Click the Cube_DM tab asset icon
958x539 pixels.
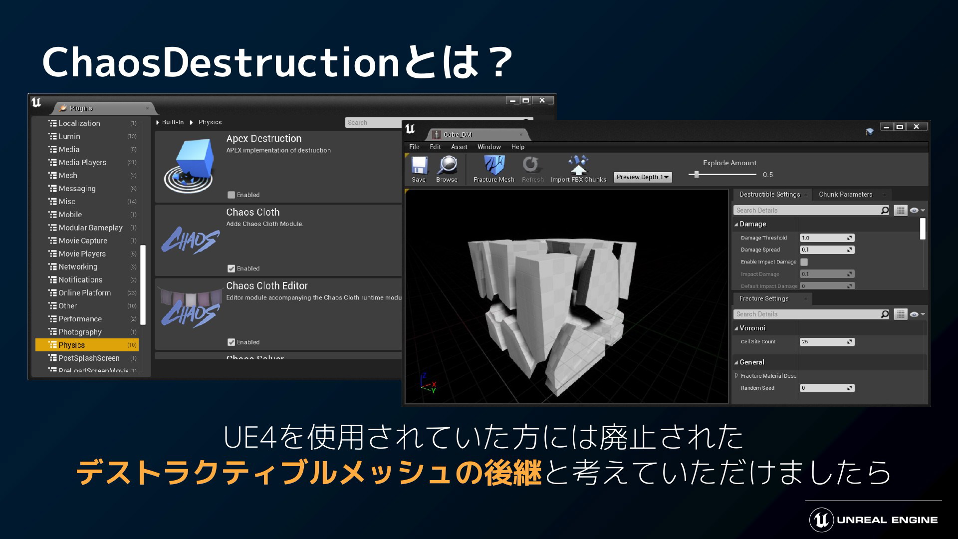[x=437, y=134]
